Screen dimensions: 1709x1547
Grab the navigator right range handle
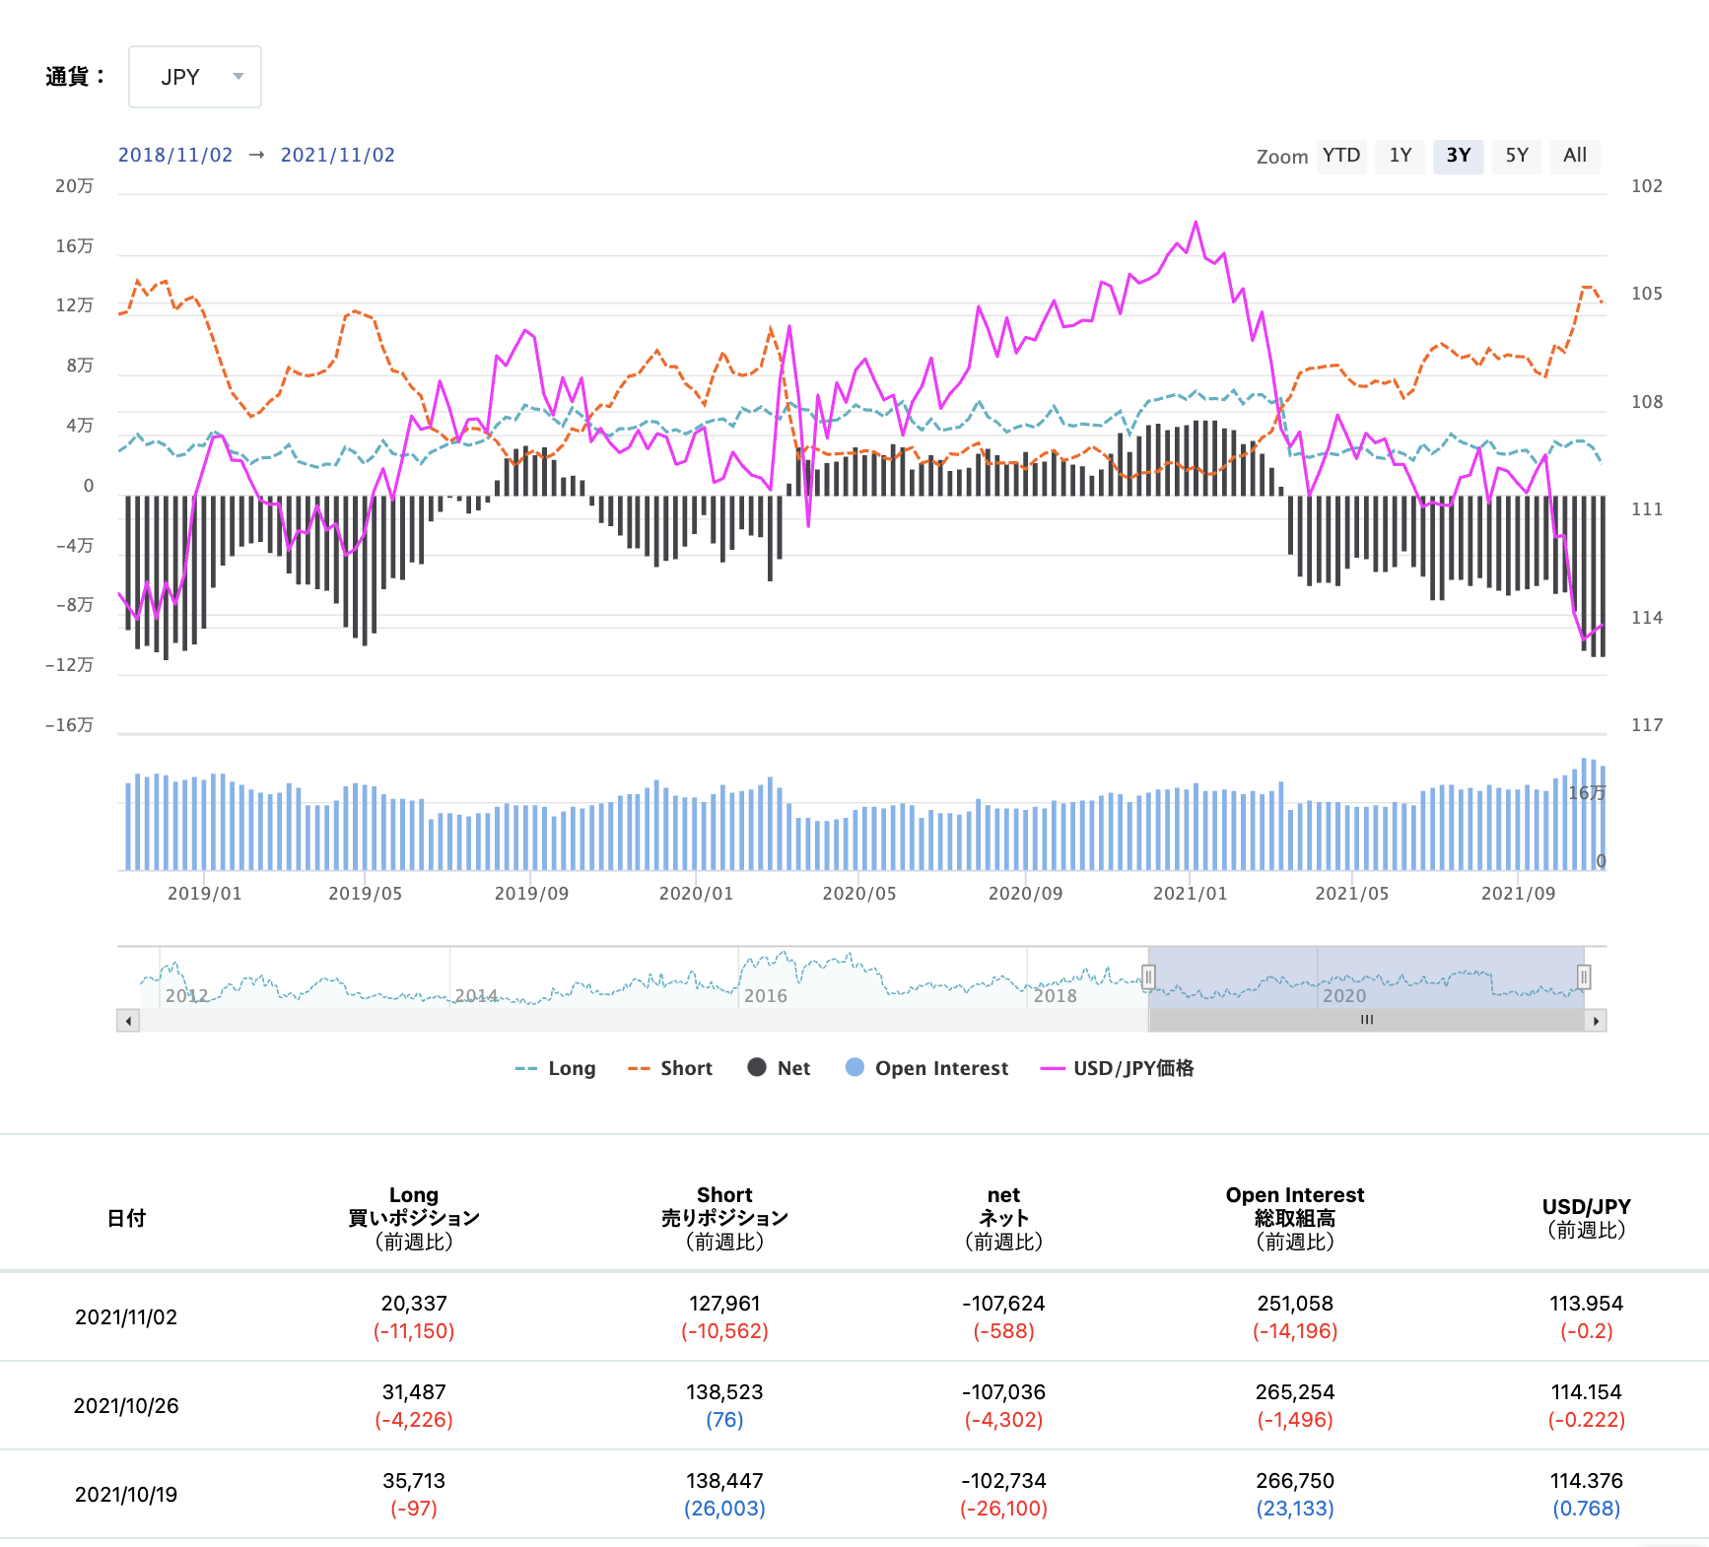click(1584, 976)
